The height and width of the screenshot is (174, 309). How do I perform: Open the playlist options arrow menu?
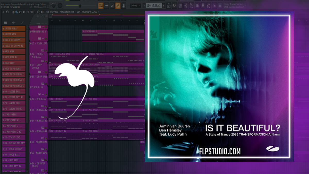pyautogui.click(x=4, y=12)
